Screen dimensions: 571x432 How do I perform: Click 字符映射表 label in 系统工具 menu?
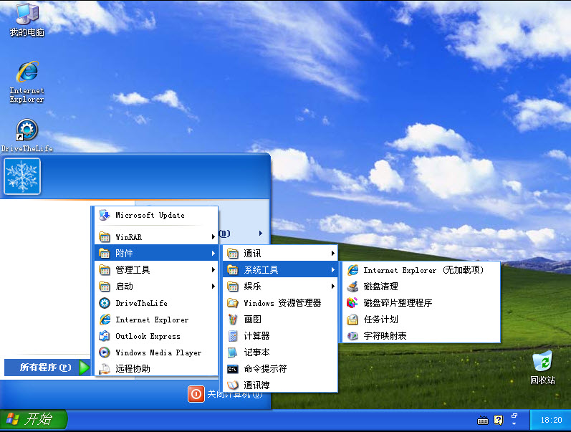pos(385,336)
